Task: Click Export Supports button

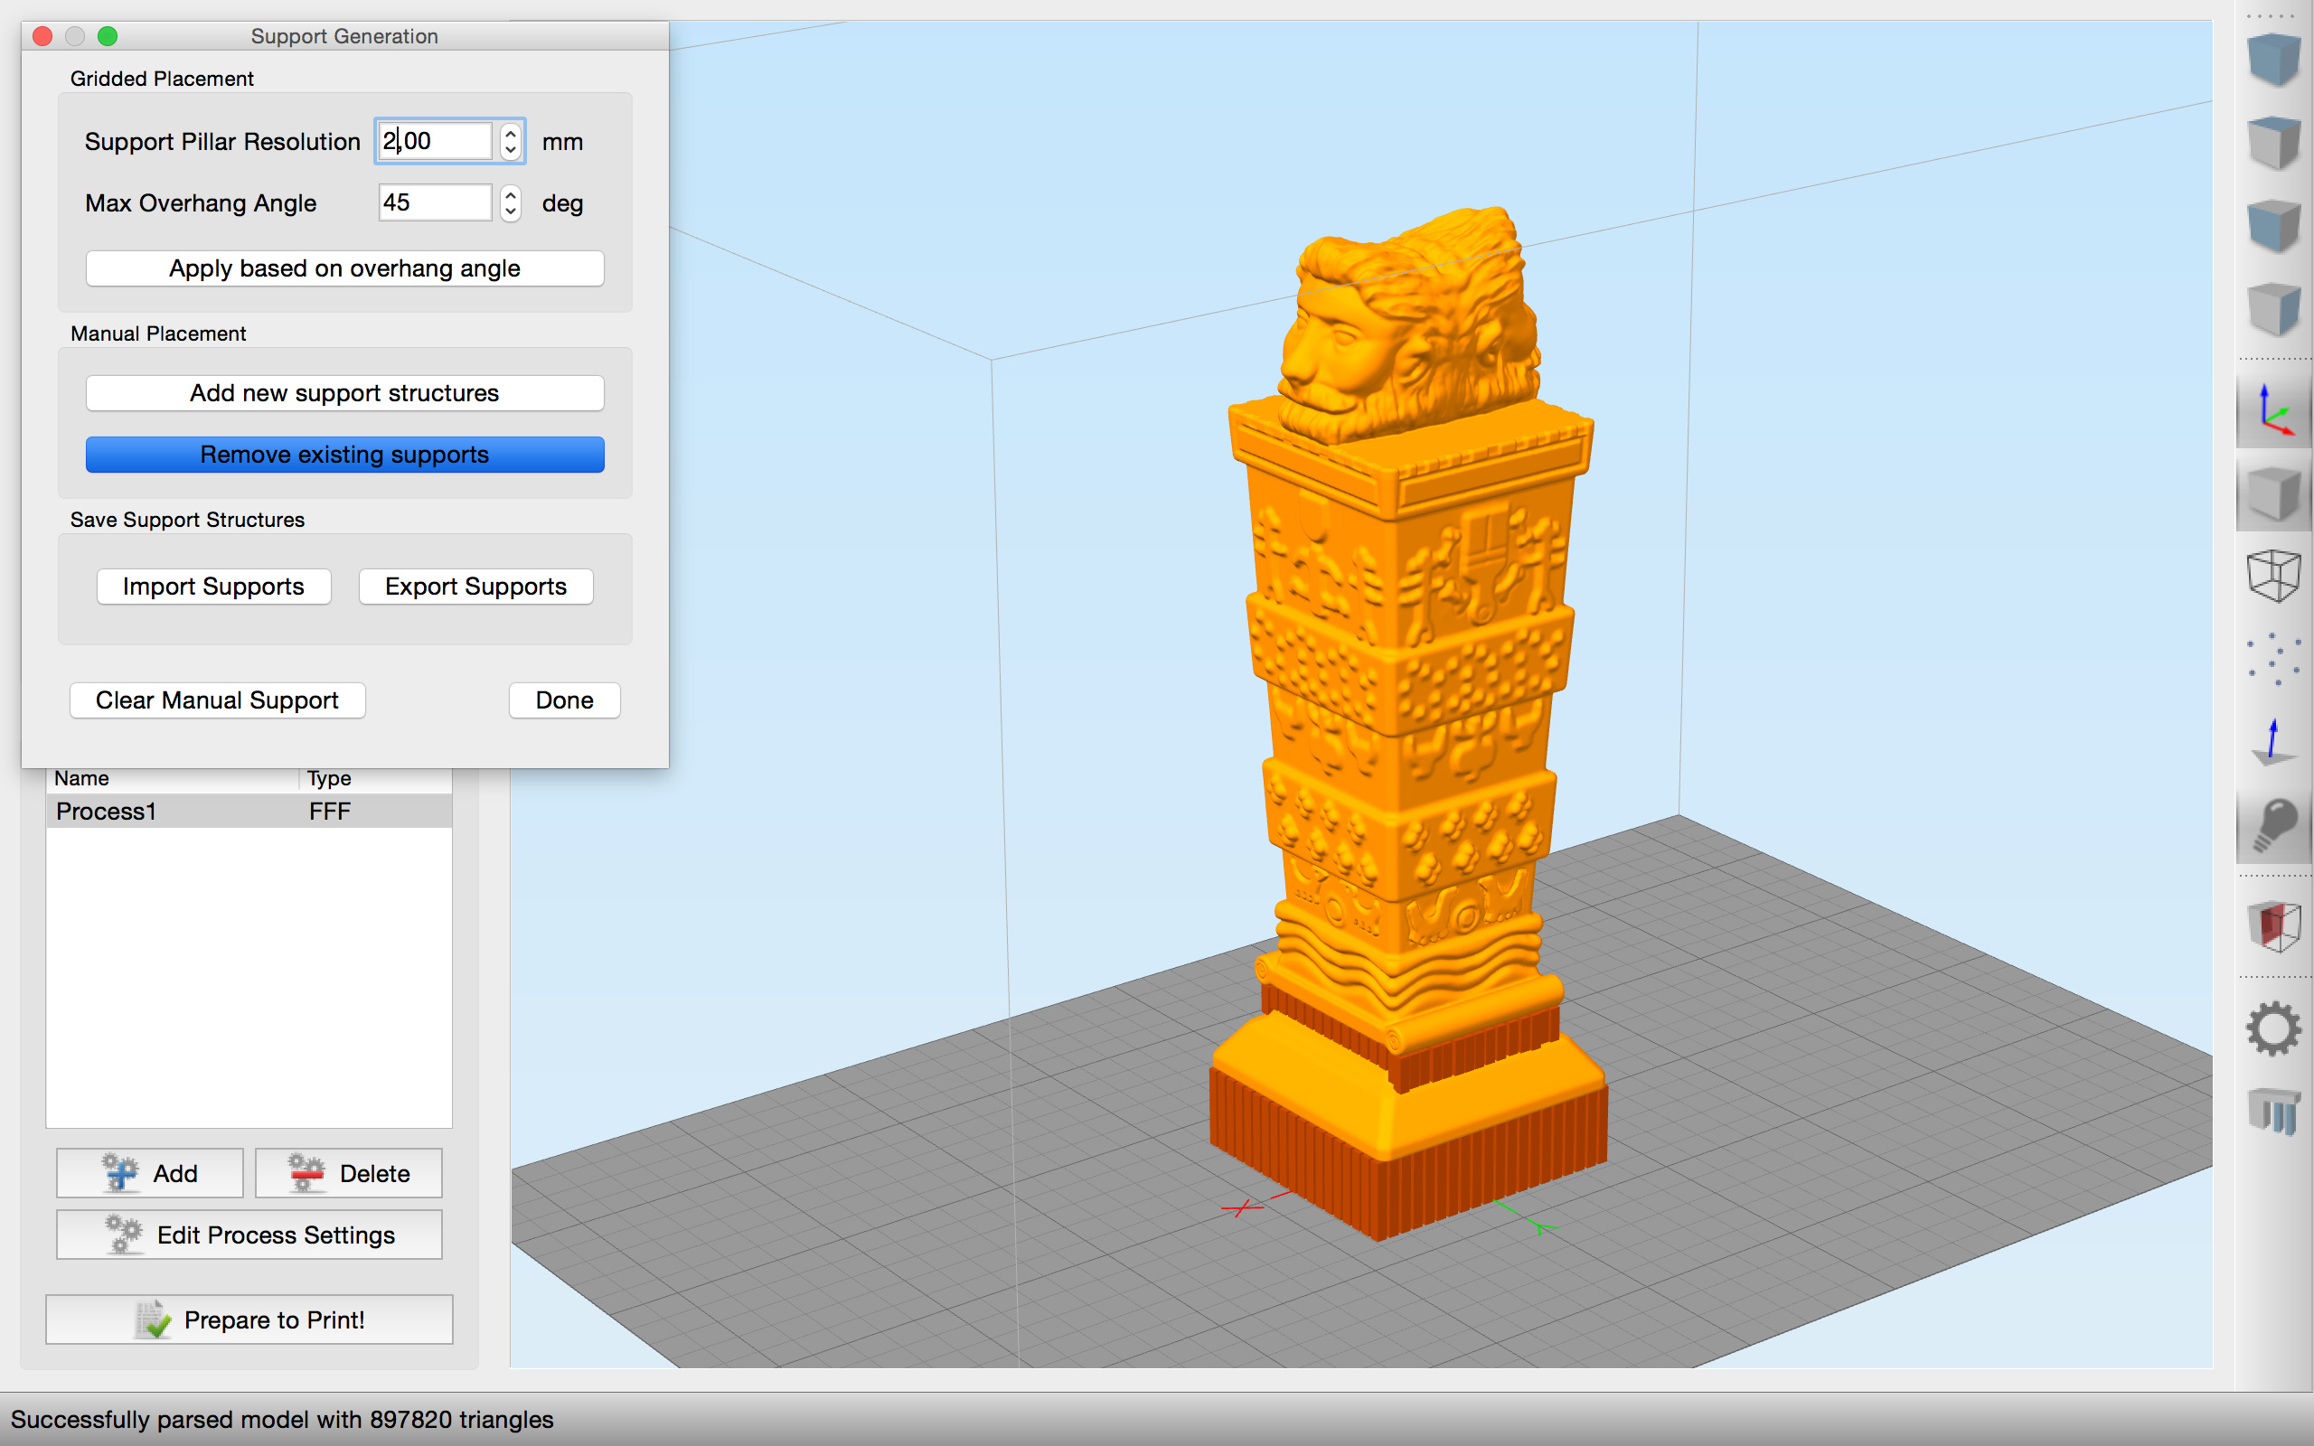Action: point(475,587)
